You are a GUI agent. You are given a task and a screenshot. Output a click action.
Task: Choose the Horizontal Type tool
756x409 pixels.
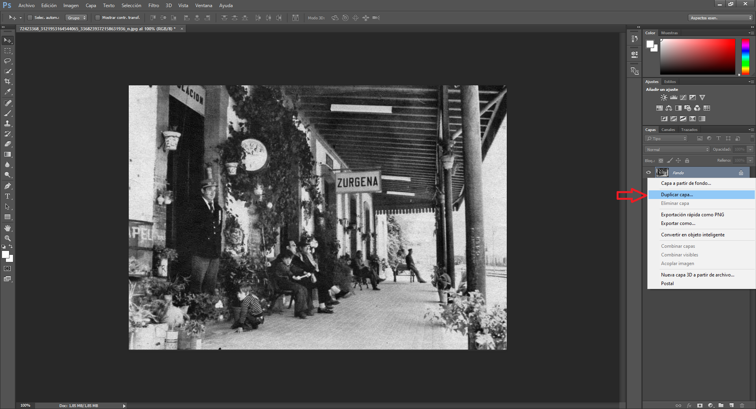(7, 196)
